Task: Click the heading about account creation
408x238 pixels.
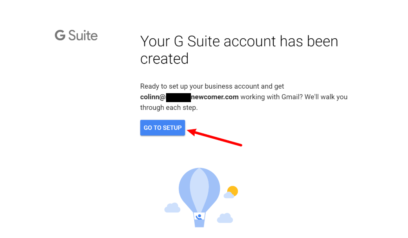Action: pos(239,50)
